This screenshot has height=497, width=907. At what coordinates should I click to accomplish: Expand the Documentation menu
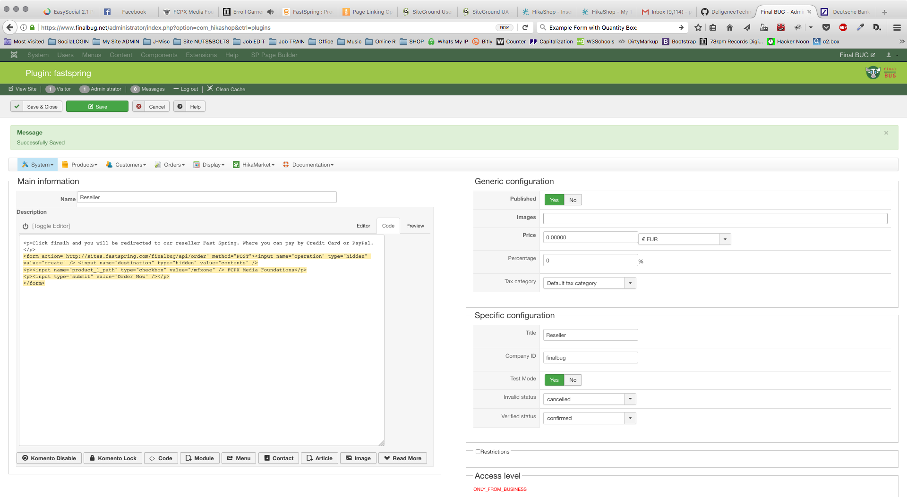pyautogui.click(x=308, y=165)
